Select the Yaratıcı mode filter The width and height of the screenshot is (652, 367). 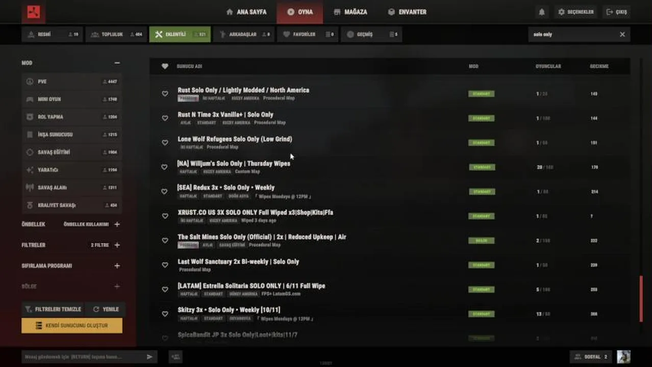[x=72, y=170]
